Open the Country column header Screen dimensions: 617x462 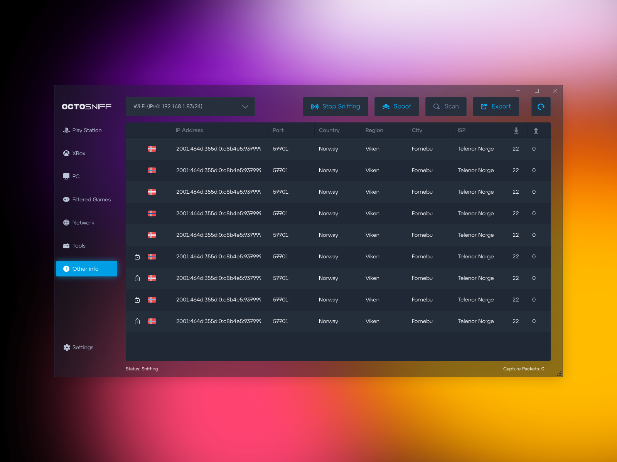[x=329, y=130]
